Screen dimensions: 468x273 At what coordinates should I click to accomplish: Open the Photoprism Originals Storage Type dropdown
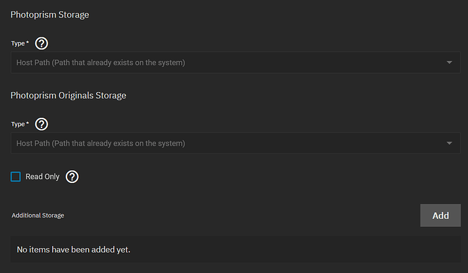coord(235,143)
